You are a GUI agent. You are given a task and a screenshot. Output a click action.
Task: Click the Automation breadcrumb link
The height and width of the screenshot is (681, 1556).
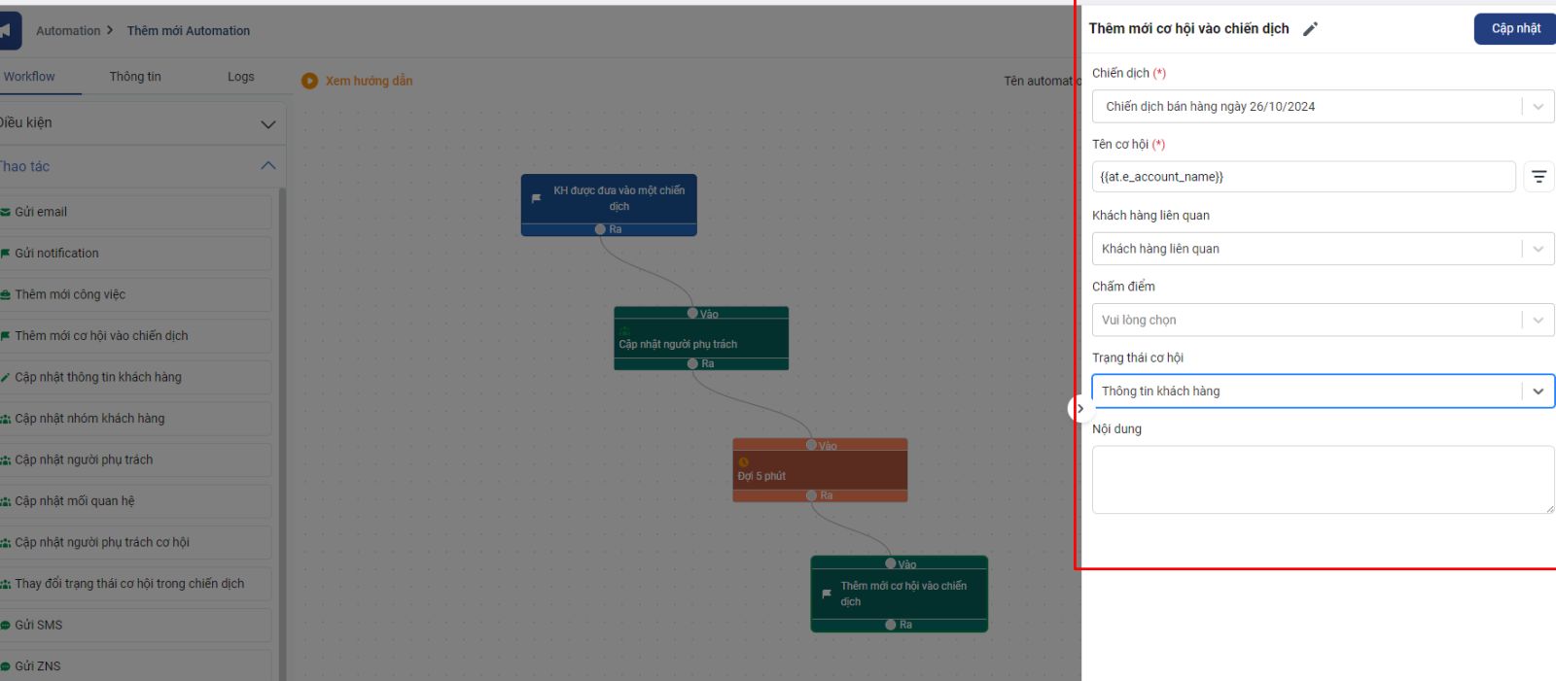coord(68,31)
